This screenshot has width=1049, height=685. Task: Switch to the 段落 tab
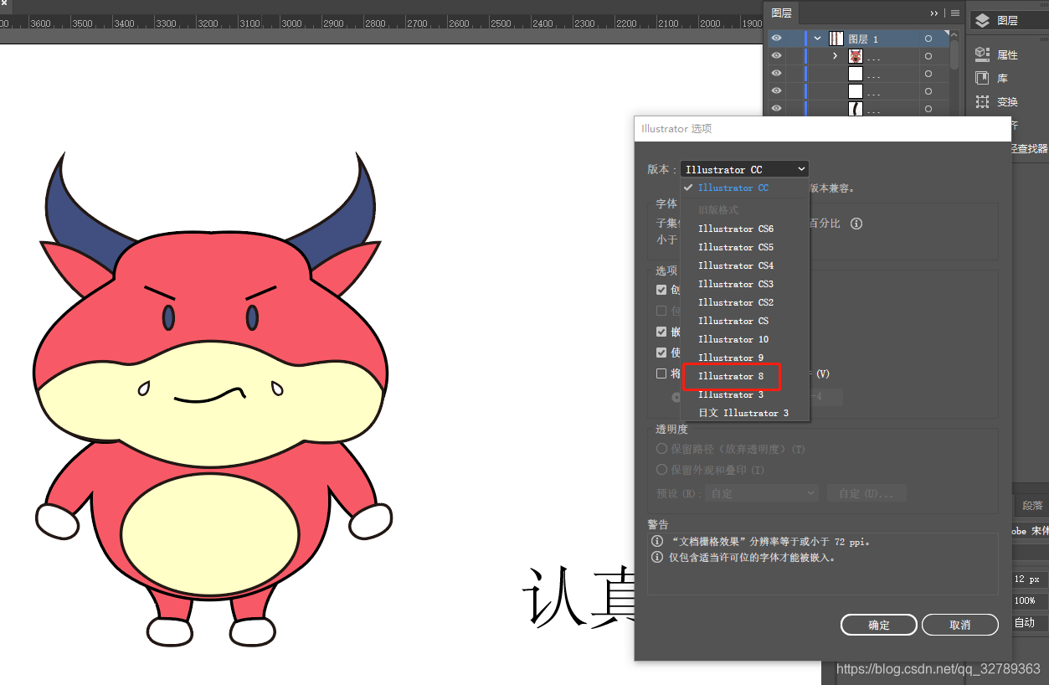click(x=1031, y=506)
